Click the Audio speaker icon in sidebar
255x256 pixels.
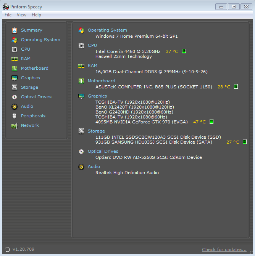[x=15, y=107]
